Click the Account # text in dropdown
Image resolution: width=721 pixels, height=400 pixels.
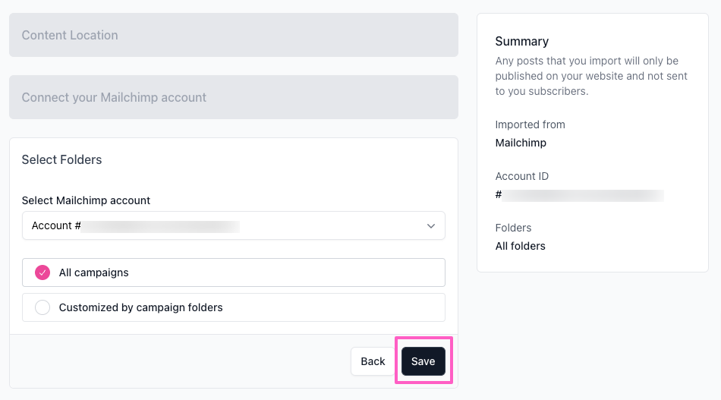pyautogui.click(x=56, y=225)
